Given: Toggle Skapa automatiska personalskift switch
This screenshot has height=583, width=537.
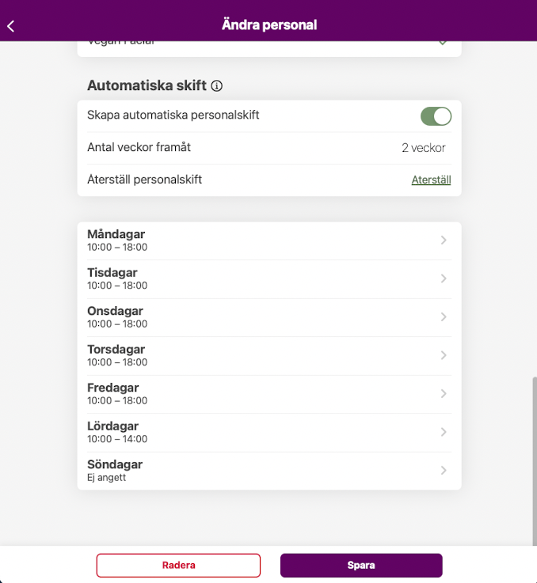Looking at the screenshot, I should pyautogui.click(x=436, y=116).
